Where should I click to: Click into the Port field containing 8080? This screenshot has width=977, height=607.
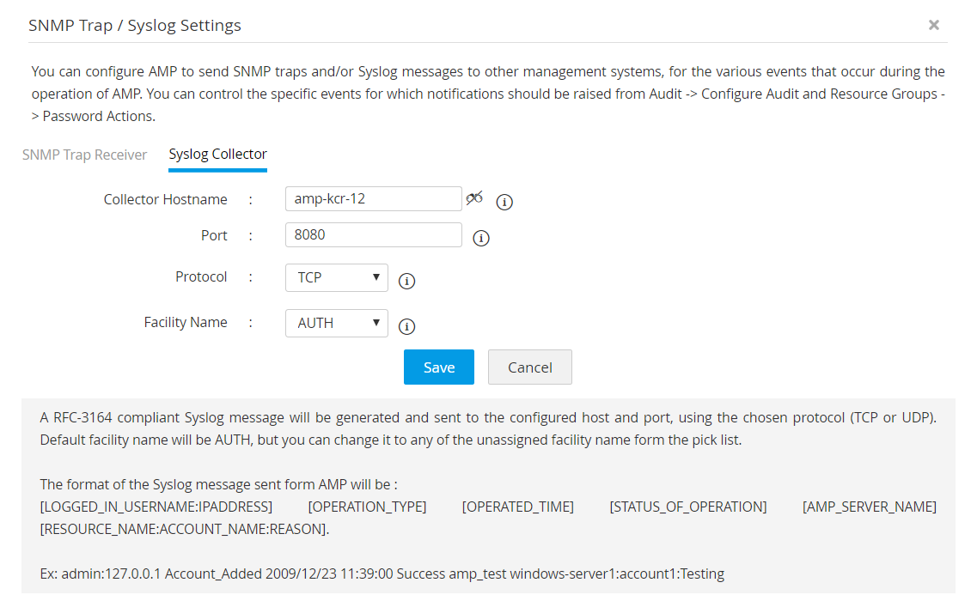point(373,234)
